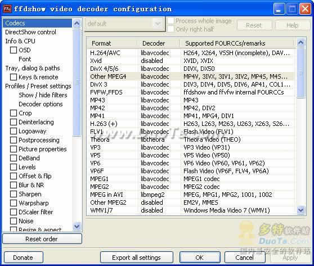
Task: Minimize the ffdshow configuration window
Action: 279,9
